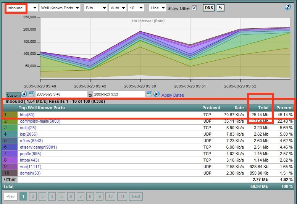Click the 928.64 Kb total value
Image resolution: width=297 pixels, height=204 pixels.
[259, 167]
